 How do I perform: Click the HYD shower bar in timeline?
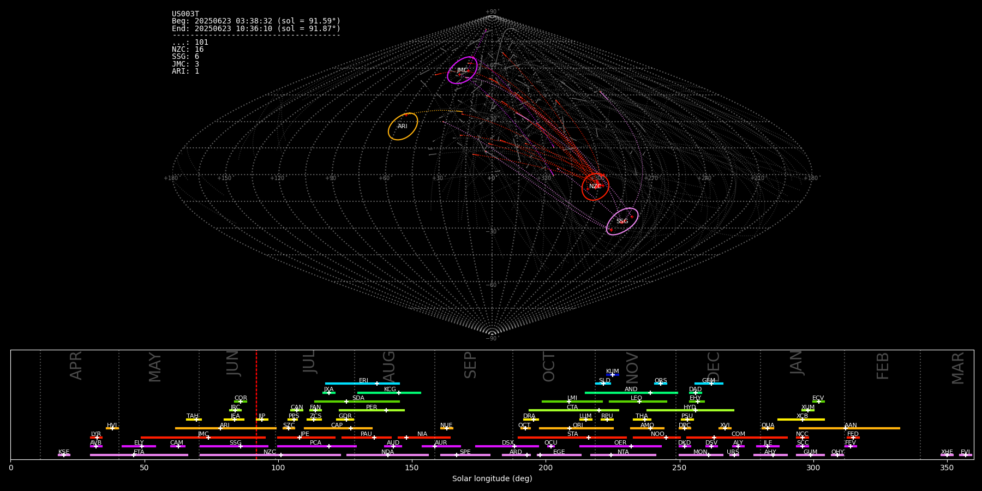(690, 410)
